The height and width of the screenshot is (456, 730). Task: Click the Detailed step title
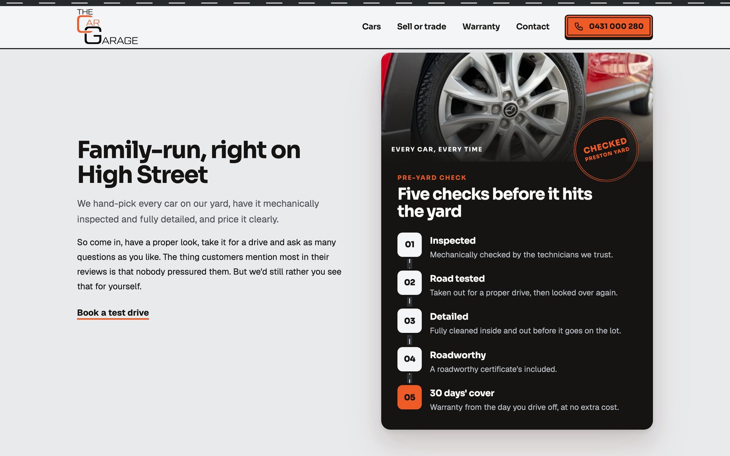click(x=449, y=316)
